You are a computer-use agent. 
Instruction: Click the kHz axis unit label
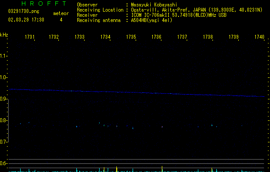click(4, 35)
